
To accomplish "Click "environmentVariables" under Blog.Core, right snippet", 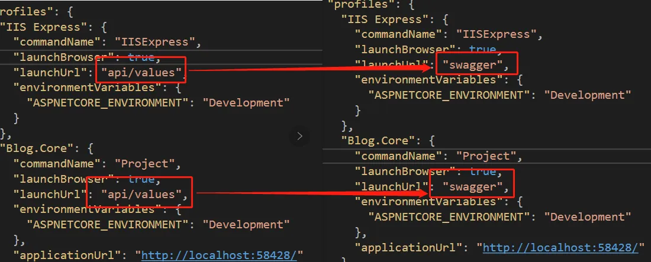I will [x=428, y=202].
